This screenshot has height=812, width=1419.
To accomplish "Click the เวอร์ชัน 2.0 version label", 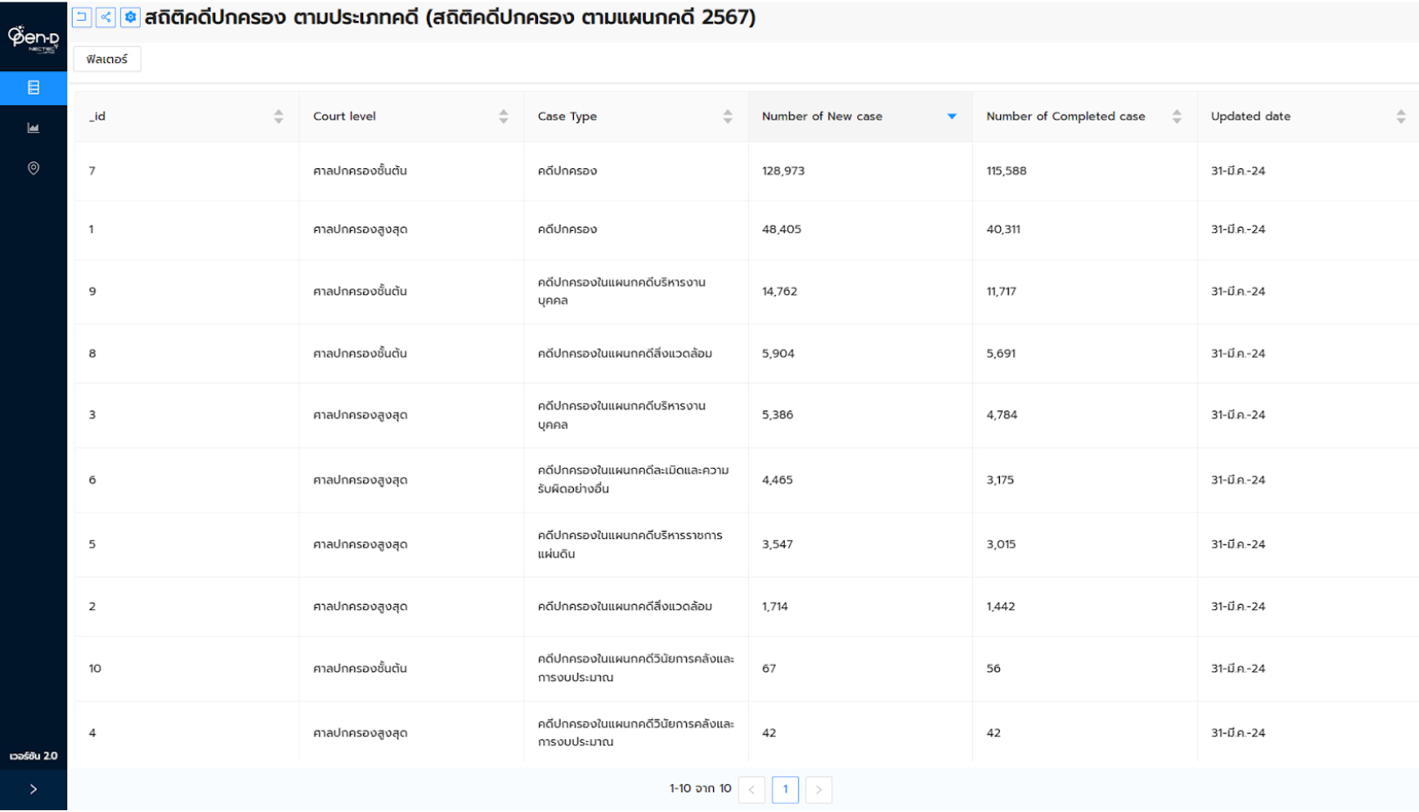I will (x=33, y=756).
